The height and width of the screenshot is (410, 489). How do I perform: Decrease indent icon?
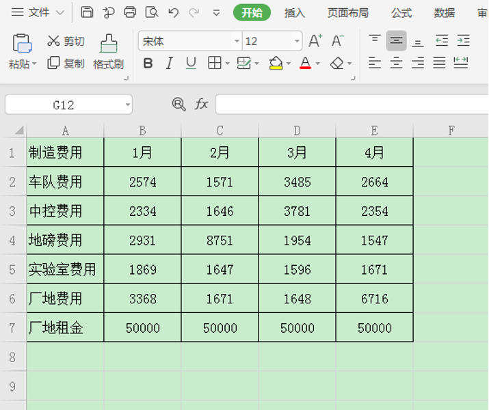point(442,40)
